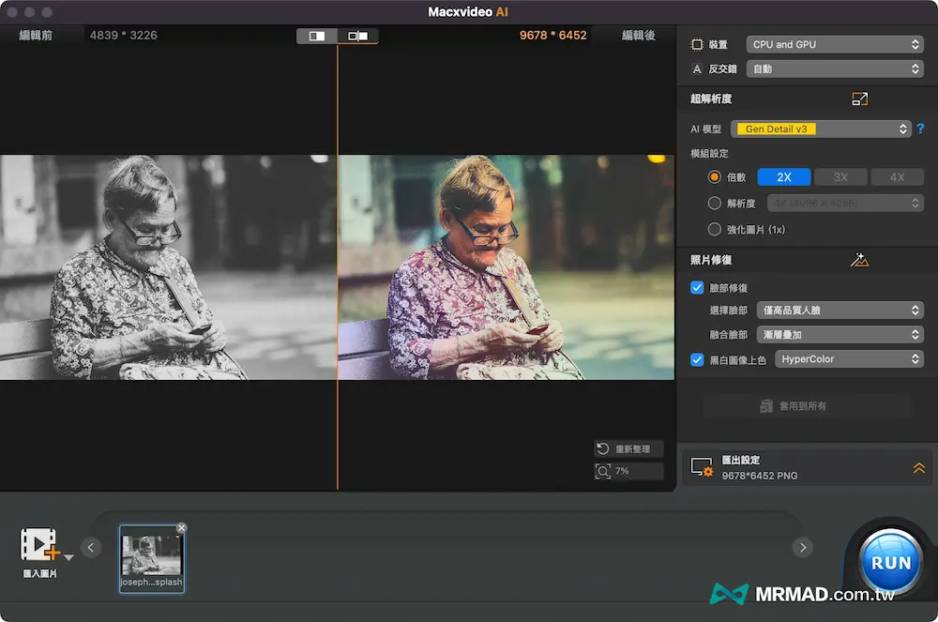This screenshot has width=938, height=622.
Task: Click the single-view compare mode icon
Action: pyautogui.click(x=317, y=36)
